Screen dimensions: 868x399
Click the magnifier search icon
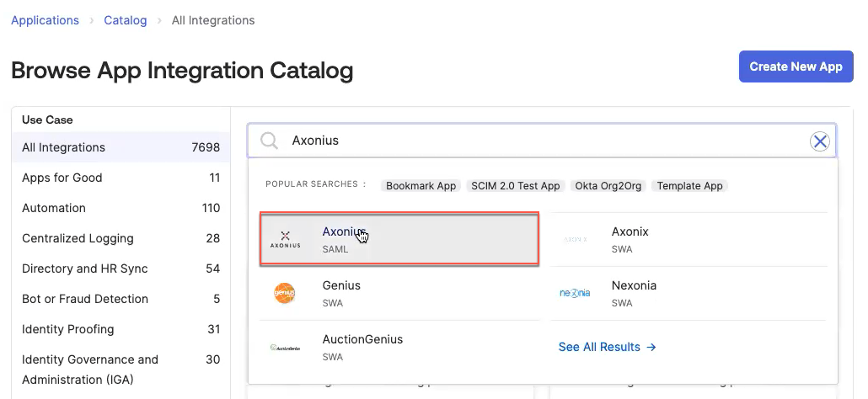(270, 141)
